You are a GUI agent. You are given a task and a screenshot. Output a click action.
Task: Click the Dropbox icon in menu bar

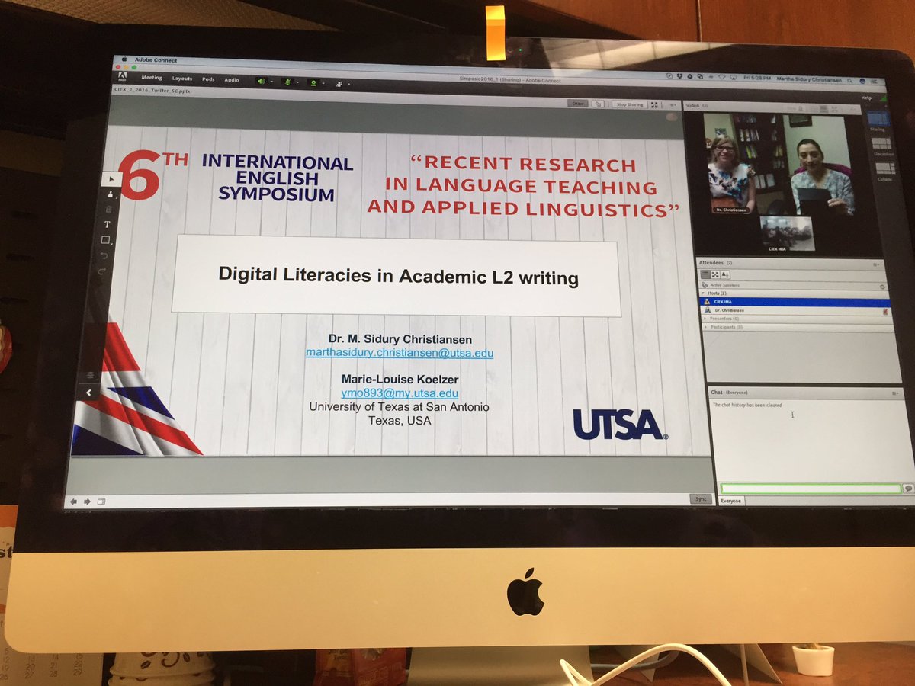[679, 76]
